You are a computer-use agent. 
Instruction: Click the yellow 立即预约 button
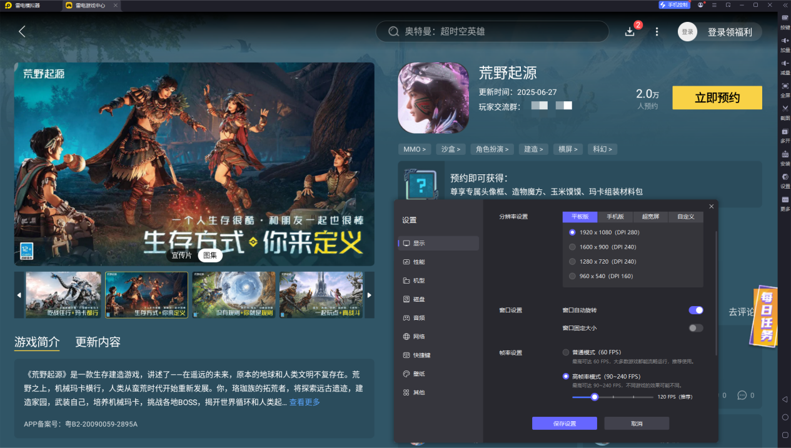717,98
